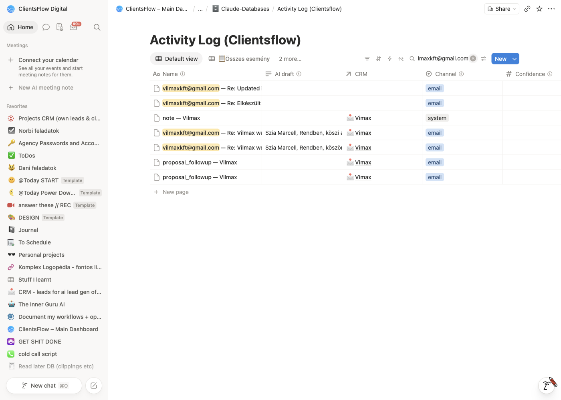The width and height of the screenshot is (561, 400).
Task: Click the CRM column header
Action: (357, 74)
